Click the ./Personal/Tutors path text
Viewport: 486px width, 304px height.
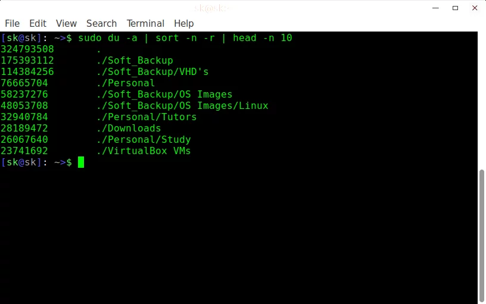pos(147,117)
